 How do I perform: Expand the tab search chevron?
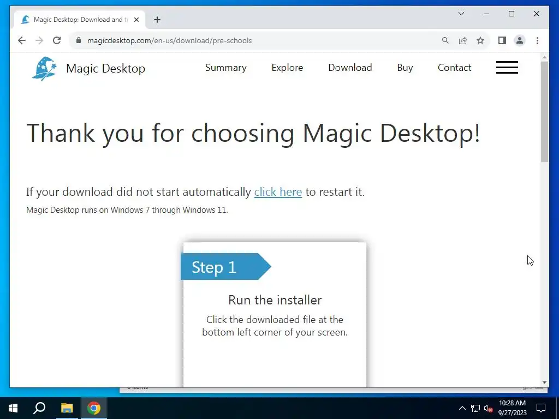(461, 14)
